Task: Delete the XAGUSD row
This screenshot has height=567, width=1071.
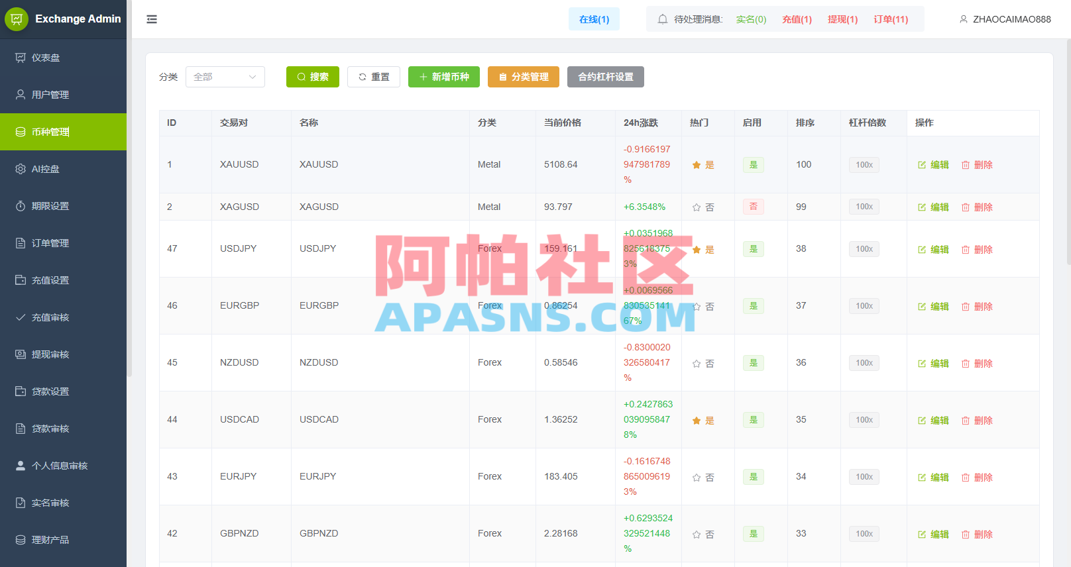Action: (977, 207)
